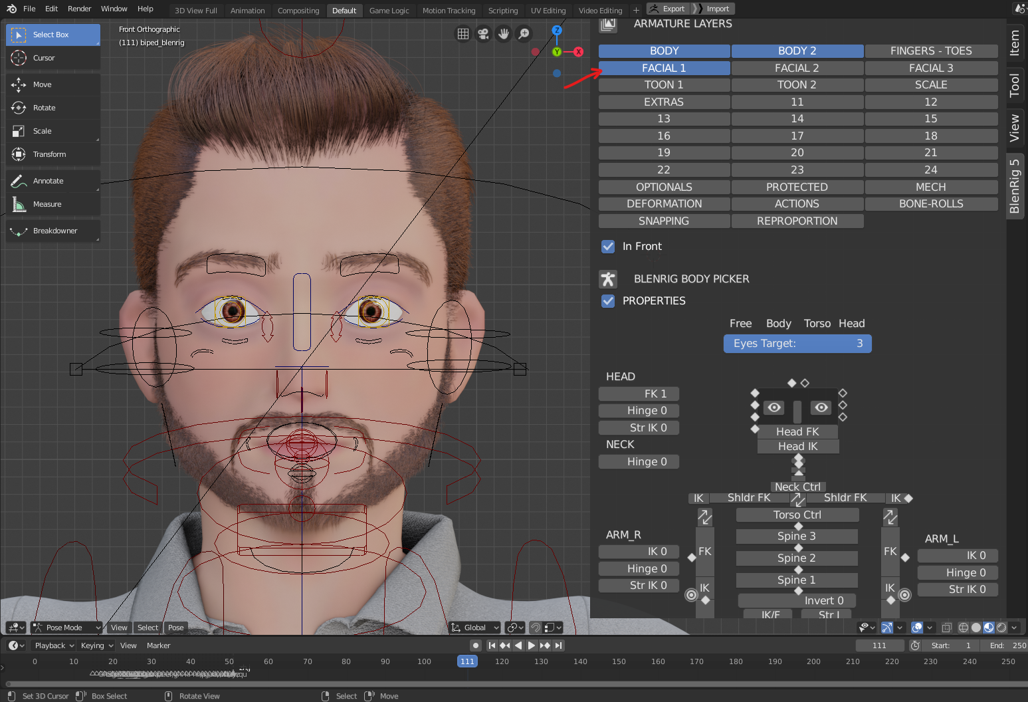Toggle the FACIAL 2 armature layer
Viewport: 1028px width, 702px height.
click(797, 68)
